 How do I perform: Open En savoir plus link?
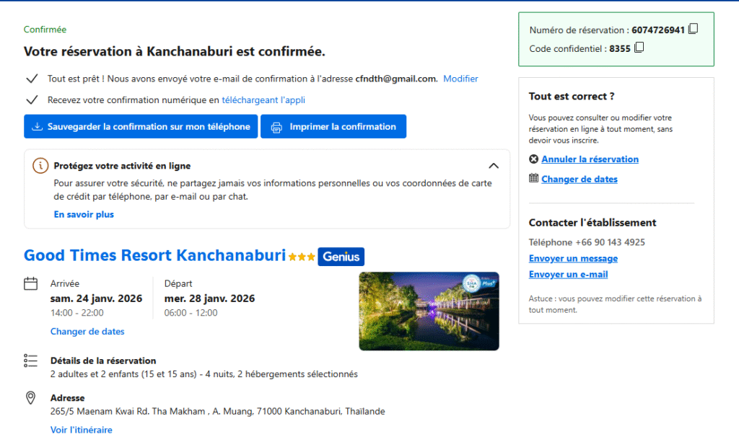pos(84,214)
